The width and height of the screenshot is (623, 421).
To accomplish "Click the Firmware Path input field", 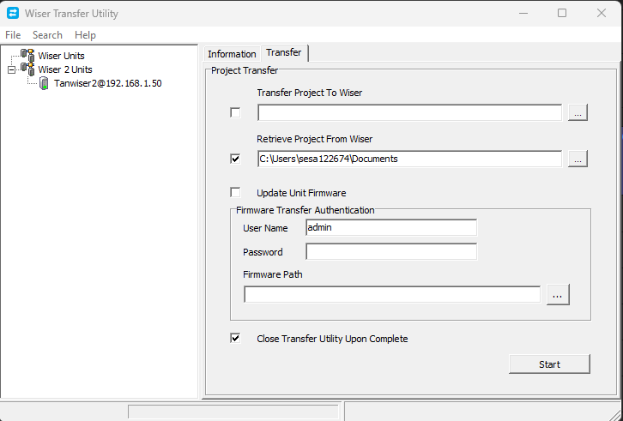I will pyautogui.click(x=392, y=295).
